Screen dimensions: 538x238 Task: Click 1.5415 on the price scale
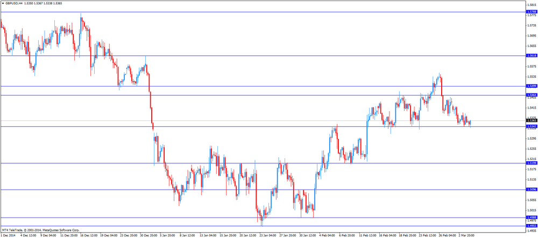pos(531,107)
